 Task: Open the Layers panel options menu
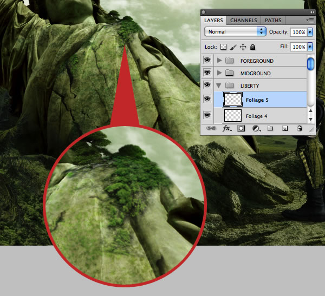(310, 21)
